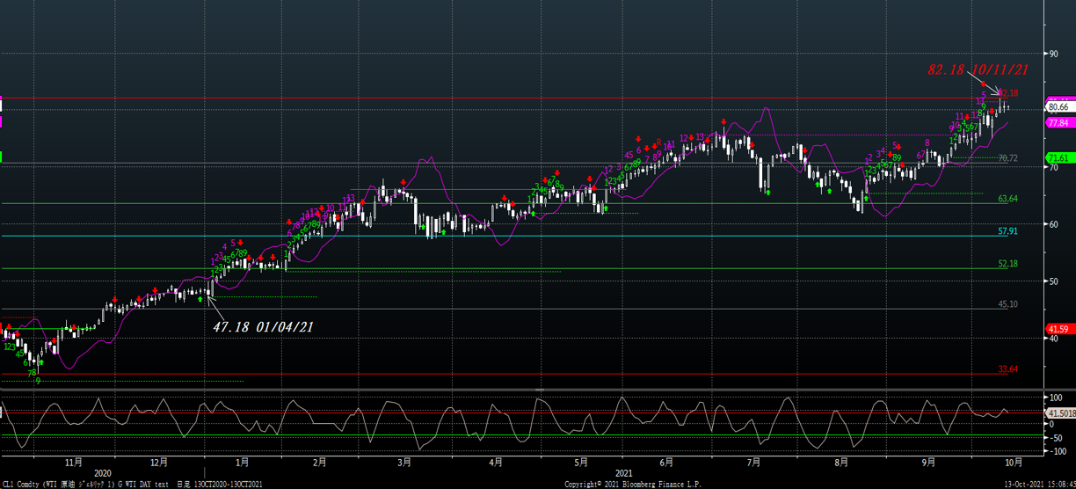The width and height of the screenshot is (1076, 489).
Task: Click the green 63.64 level label
Action: [1007, 199]
